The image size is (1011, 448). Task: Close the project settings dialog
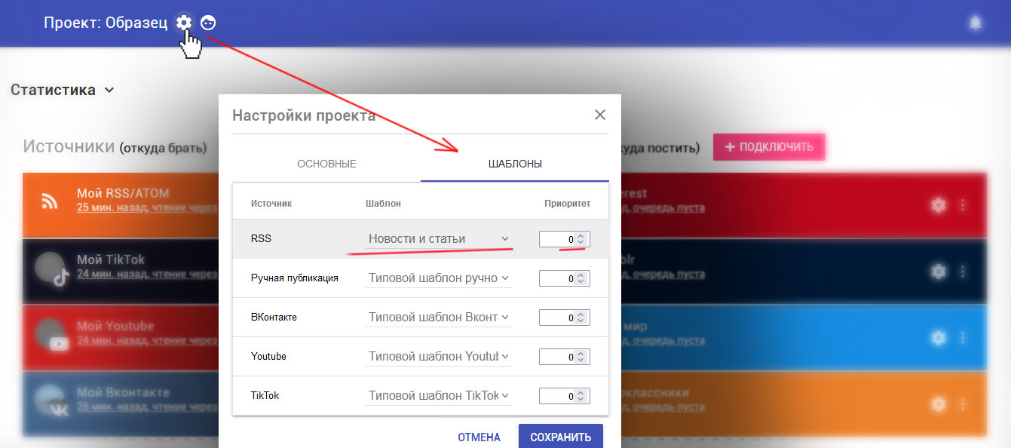click(600, 115)
